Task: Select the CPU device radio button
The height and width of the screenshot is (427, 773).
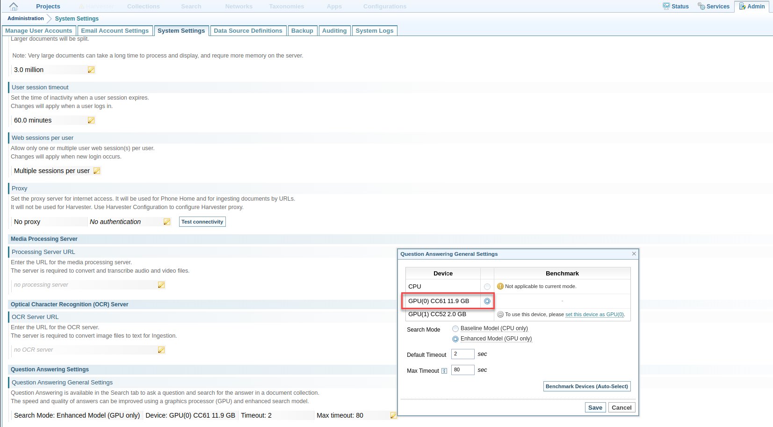Action: (x=487, y=287)
